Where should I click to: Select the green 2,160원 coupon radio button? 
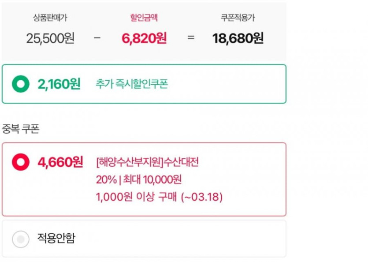20,84
